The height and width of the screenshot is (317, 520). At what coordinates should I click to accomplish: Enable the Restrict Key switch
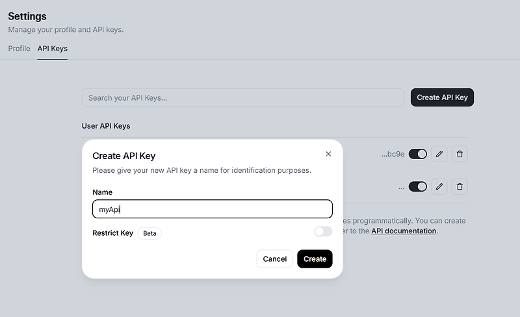323,232
